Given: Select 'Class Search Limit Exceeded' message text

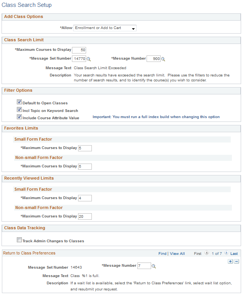Looking at the screenshot, I should click(x=100, y=68).
